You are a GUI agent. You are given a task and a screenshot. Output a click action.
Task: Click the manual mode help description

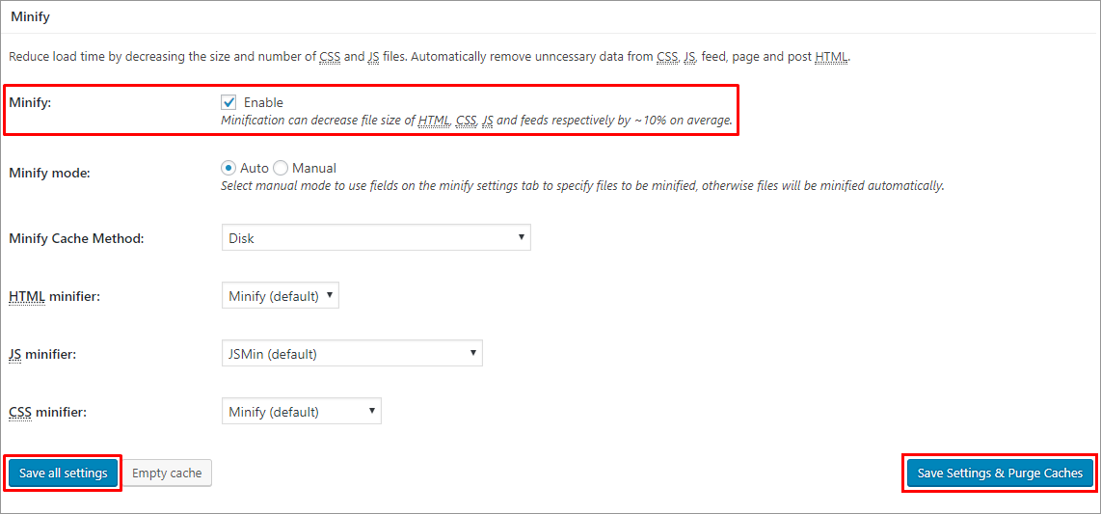pyautogui.click(x=582, y=185)
